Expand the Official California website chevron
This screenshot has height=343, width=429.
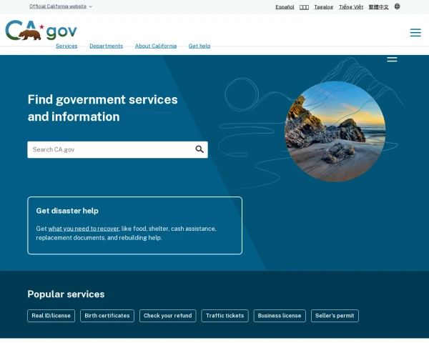point(91,6)
